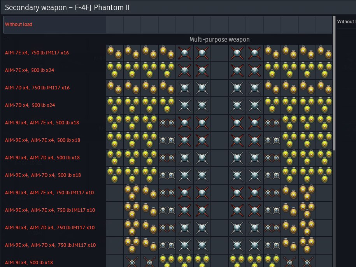Click rightmost triple JM117 bomb, AIM-9J AIM-7E JM117 x10 row
Screen dimensions: 356x267
point(307,192)
